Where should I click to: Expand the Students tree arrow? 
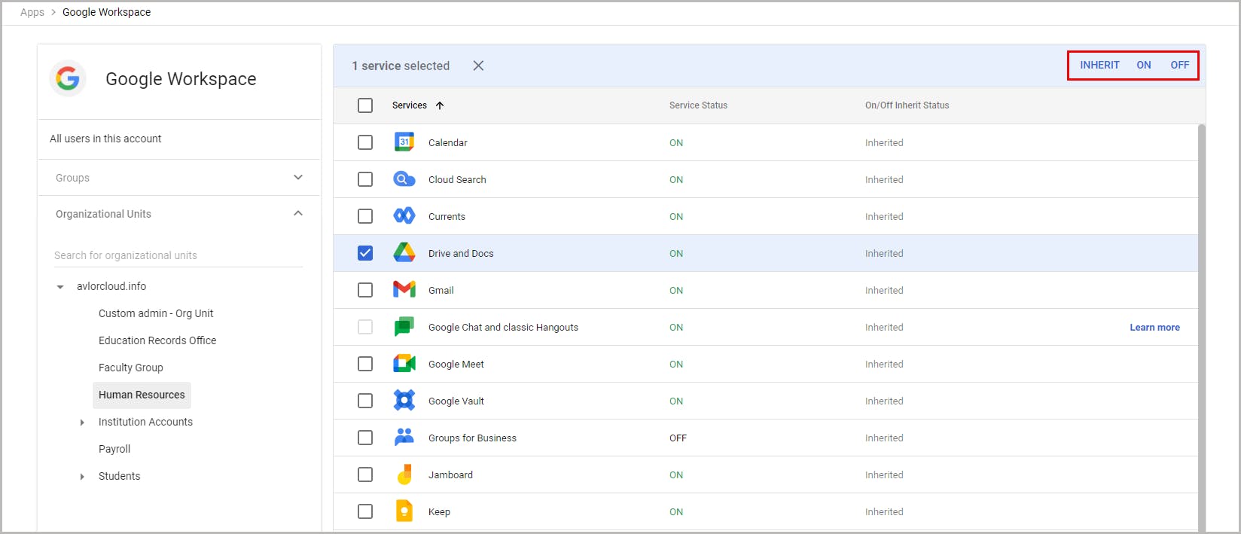click(x=82, y=477)
